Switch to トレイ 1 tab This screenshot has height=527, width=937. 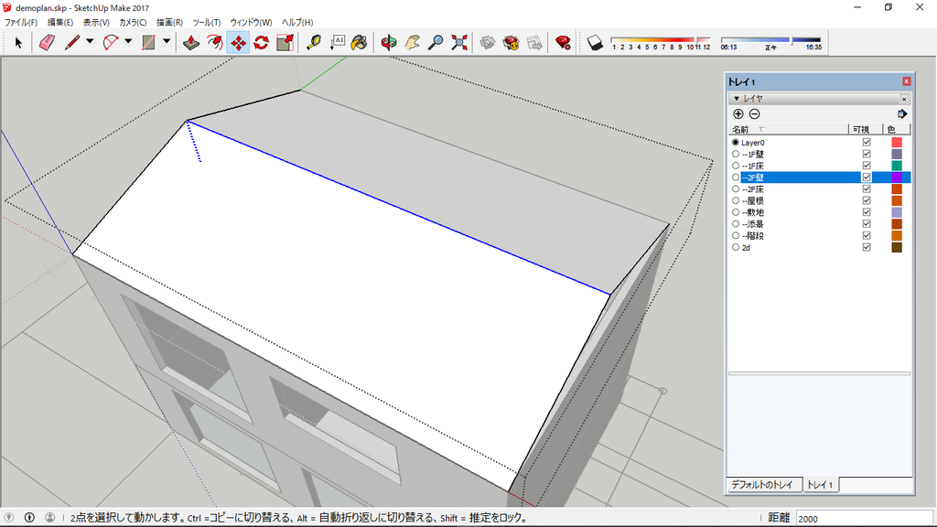click(820, 485)
